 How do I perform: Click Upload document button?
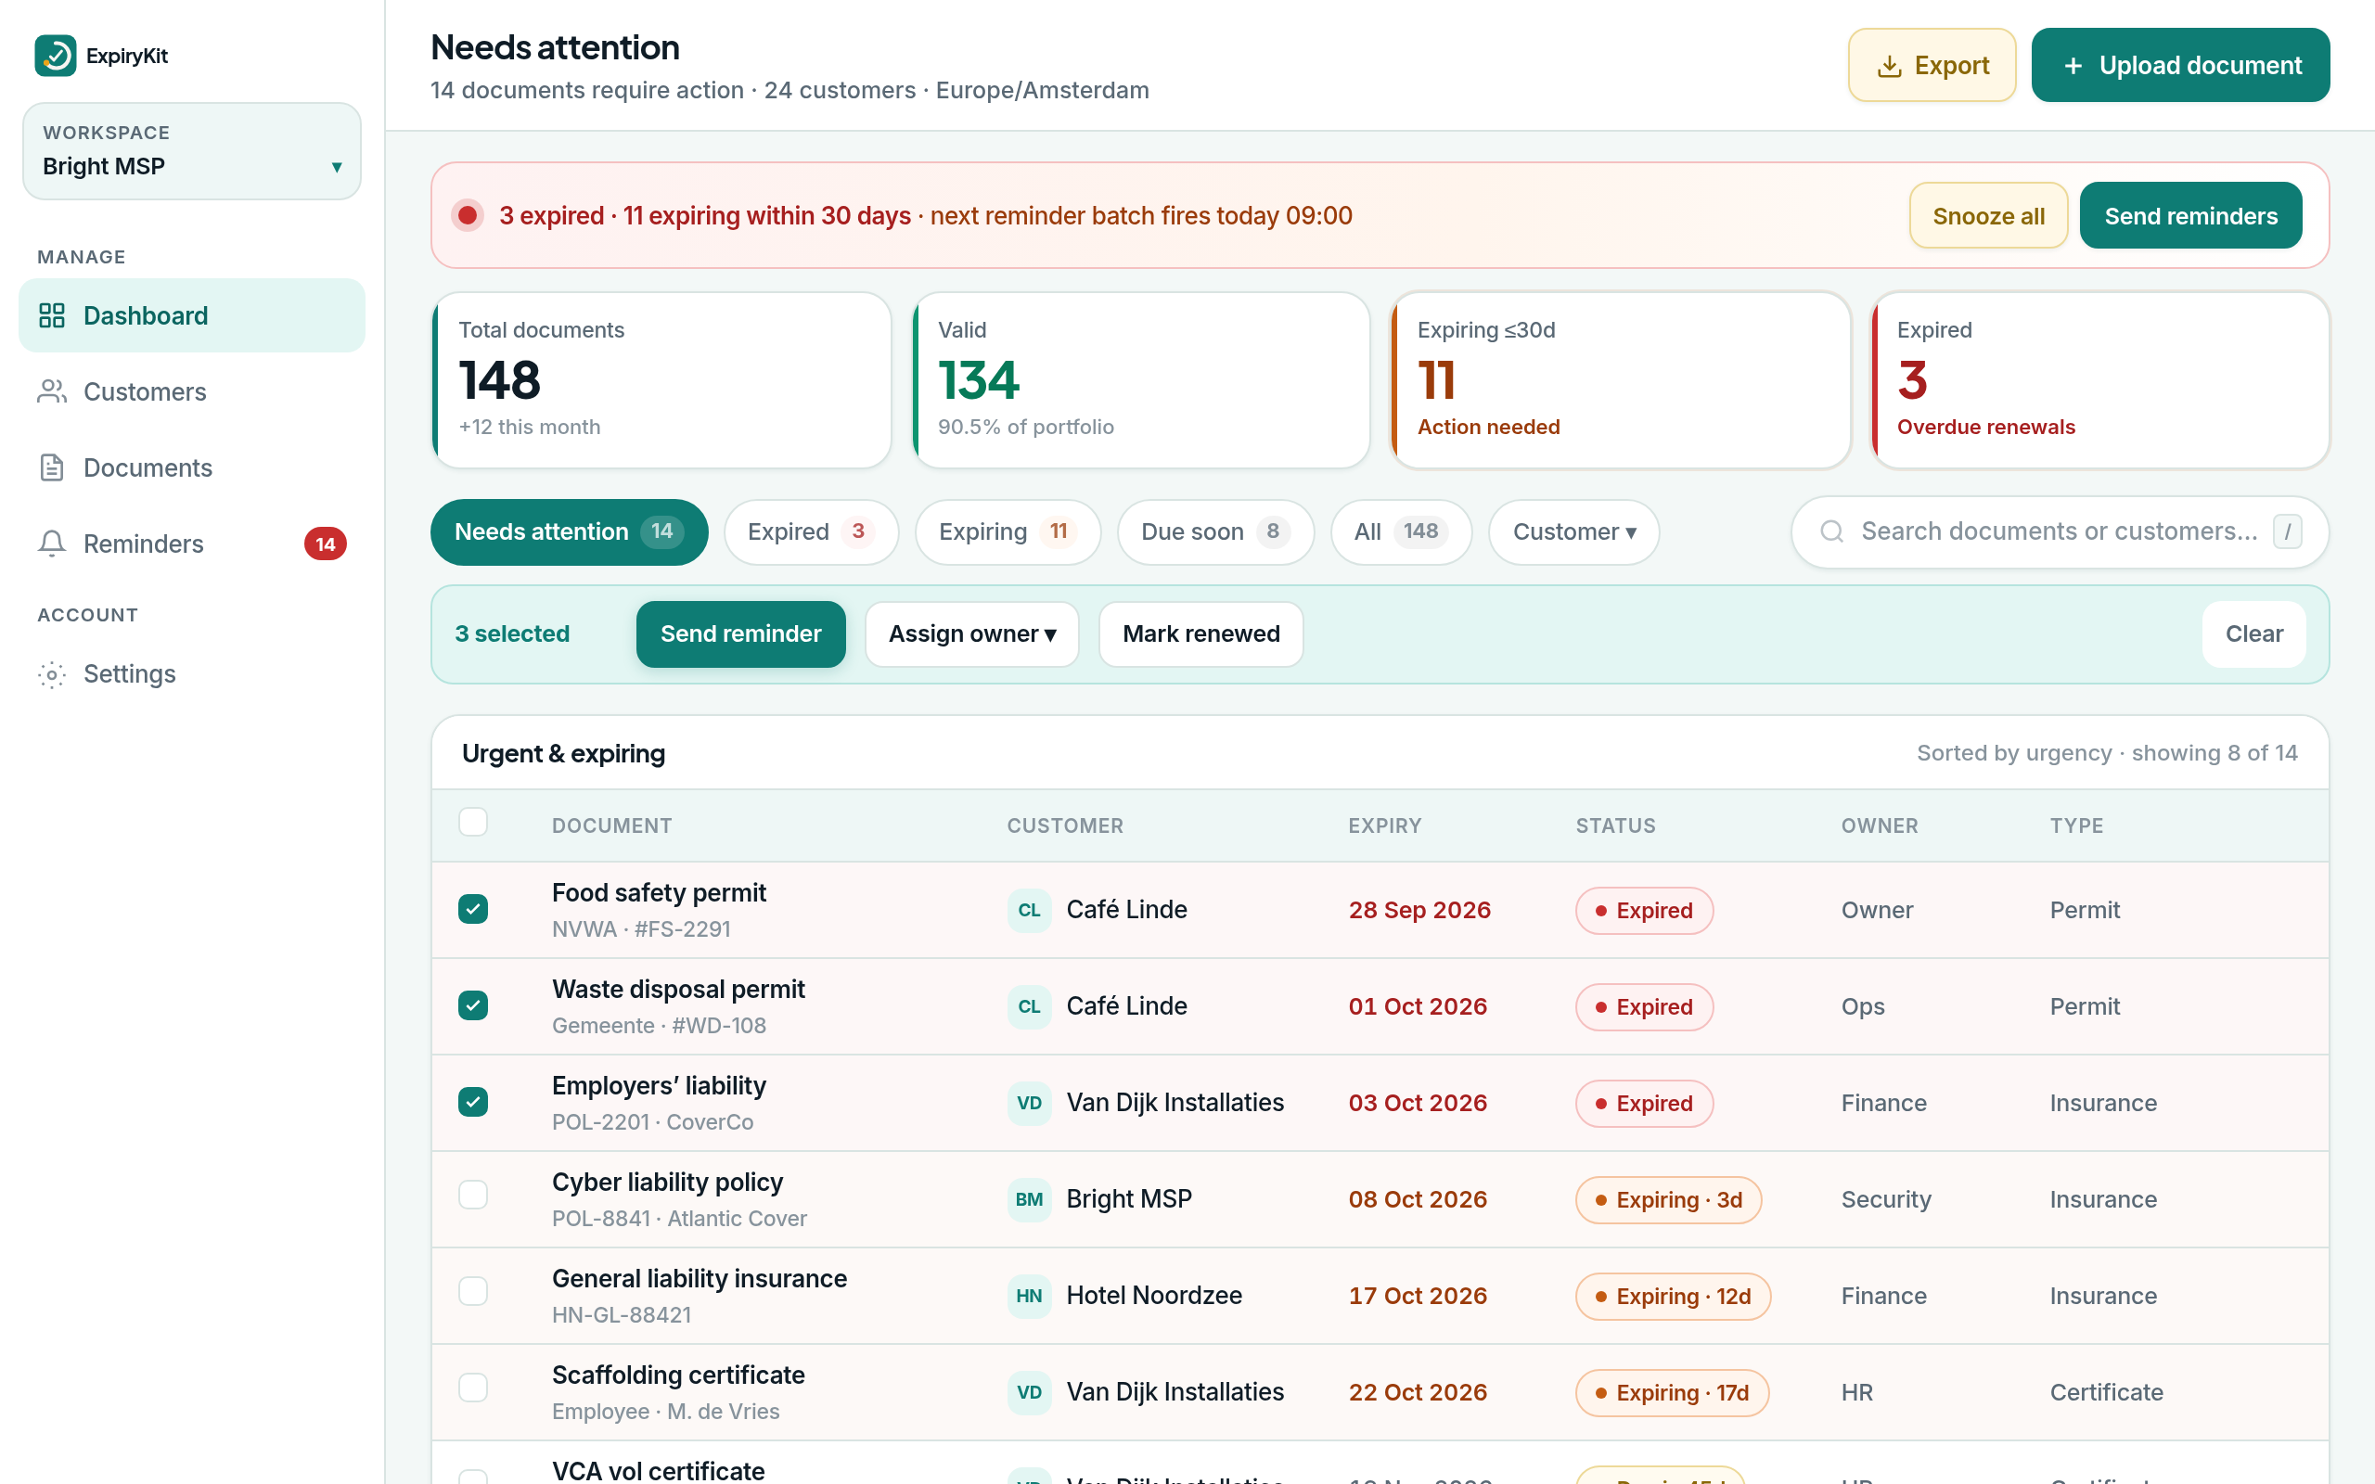click(x=2181, y=65)
